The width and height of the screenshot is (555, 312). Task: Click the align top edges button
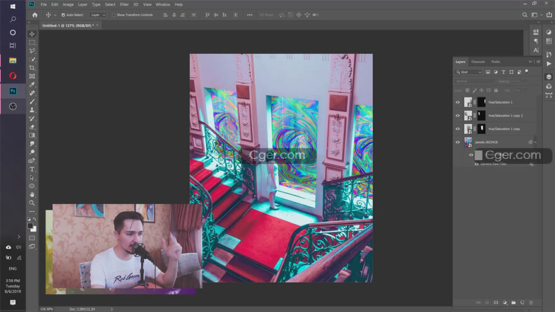207,15
